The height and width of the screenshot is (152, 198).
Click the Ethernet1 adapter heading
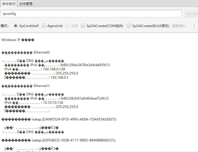(x=42, y=86)
